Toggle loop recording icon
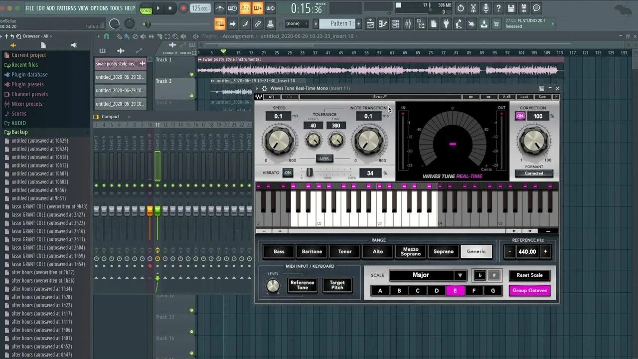 (x=270, y=8)
